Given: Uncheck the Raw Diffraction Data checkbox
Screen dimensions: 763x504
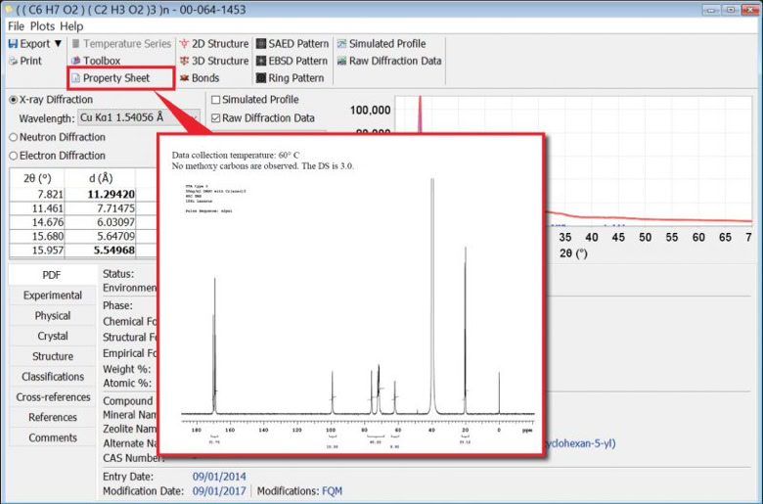Looking at the screenshot, I should (215, 118).
